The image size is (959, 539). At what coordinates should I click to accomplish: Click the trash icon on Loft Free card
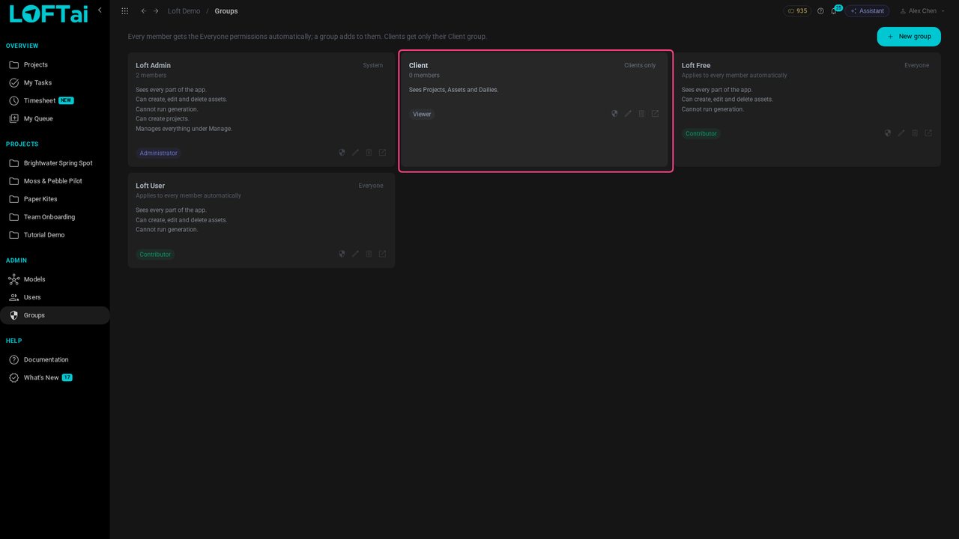915,133
